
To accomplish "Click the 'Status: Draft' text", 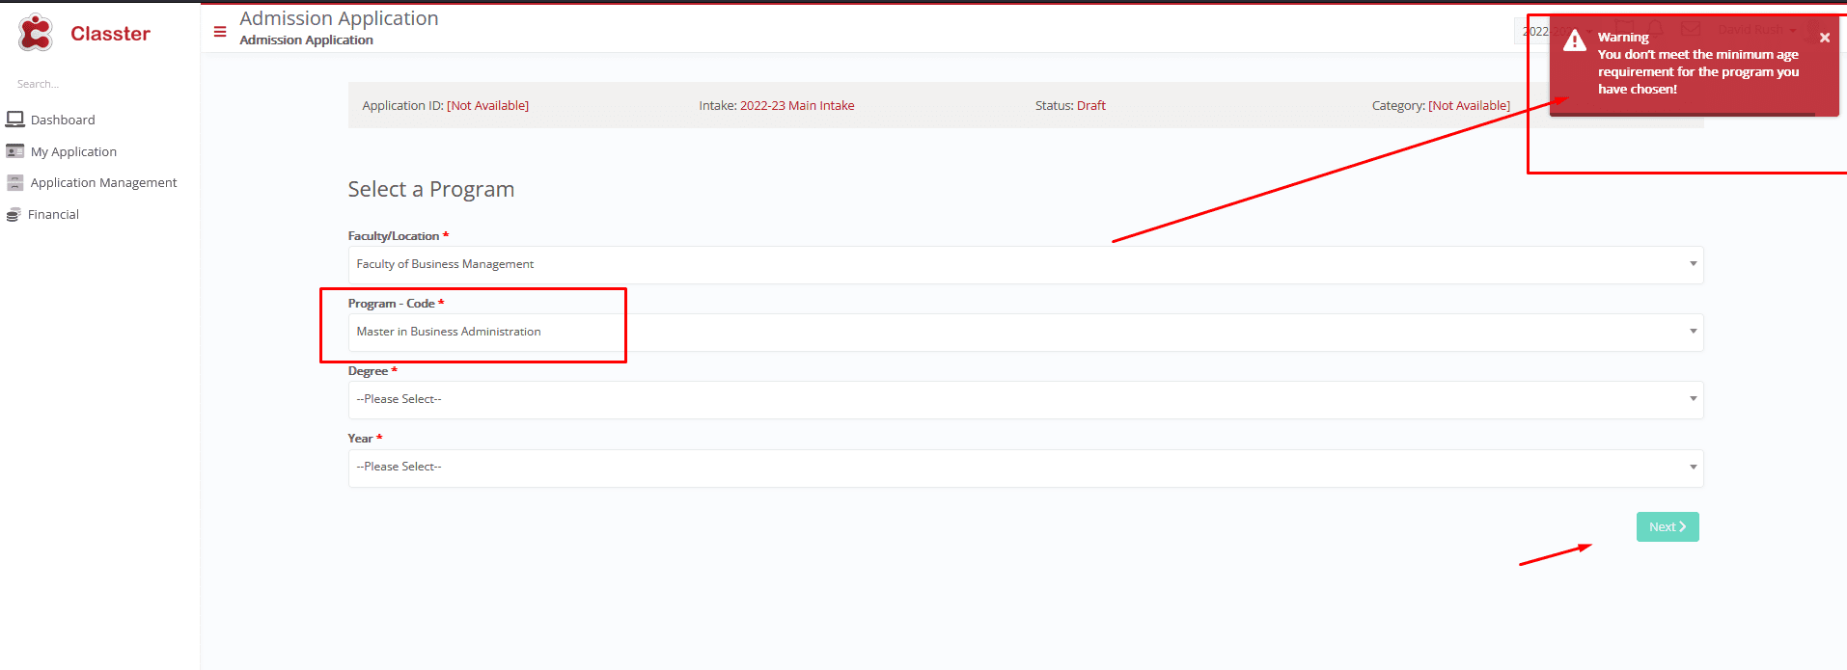I will (1070, 105).
